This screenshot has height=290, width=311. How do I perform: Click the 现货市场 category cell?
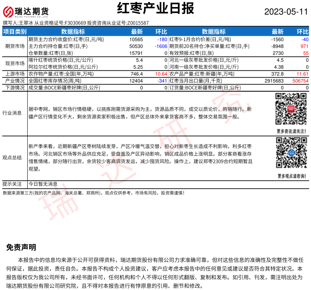(x=15, y=64)
